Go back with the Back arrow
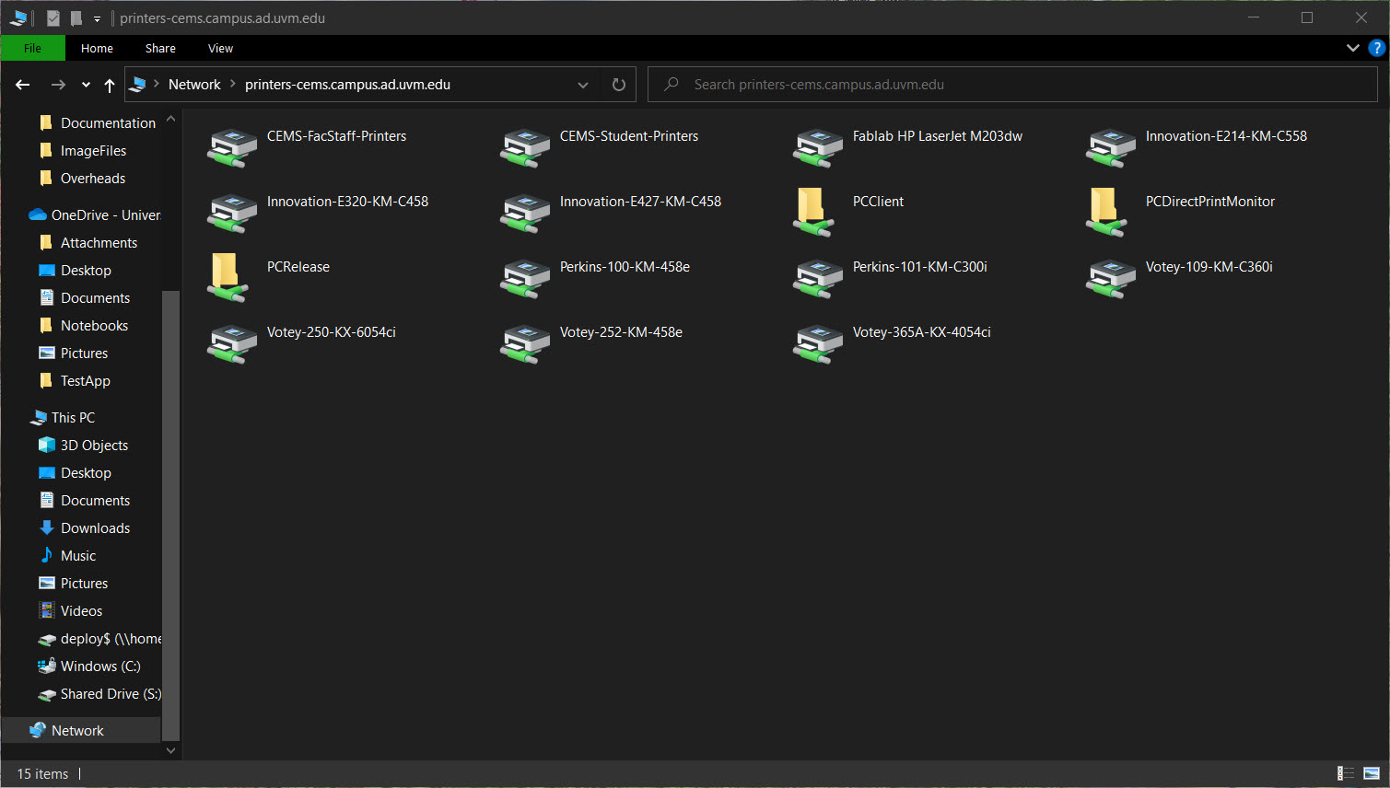1390x788 pixels. click(x=23, y=85)
